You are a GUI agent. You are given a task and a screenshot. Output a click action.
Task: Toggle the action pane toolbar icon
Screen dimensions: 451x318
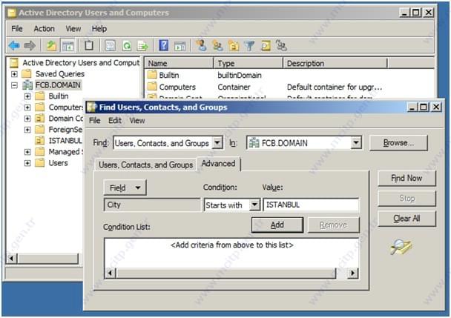pos(180,45)
